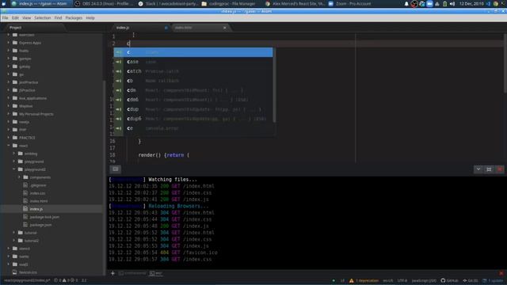Close the index.html tab
The width and height of the screenshot is (507, 285).
click(x=225, y=28)
